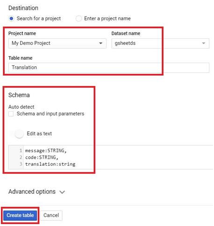Click the Auto detect label
This screenshot has width=214, height=226.
(x=21, y=107)
